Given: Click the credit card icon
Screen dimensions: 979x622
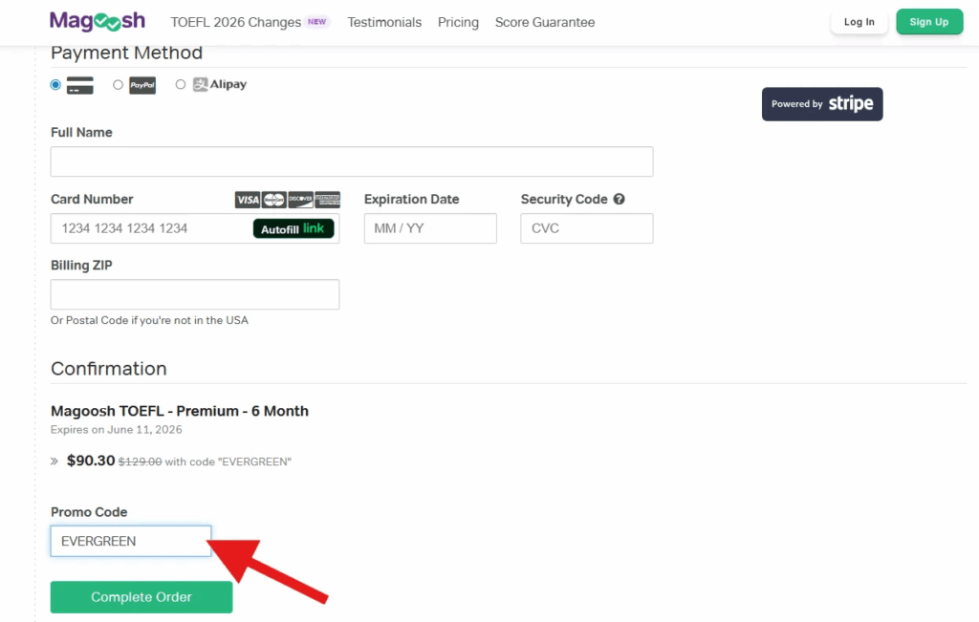Looking at the screenshot, I should 78,84.
